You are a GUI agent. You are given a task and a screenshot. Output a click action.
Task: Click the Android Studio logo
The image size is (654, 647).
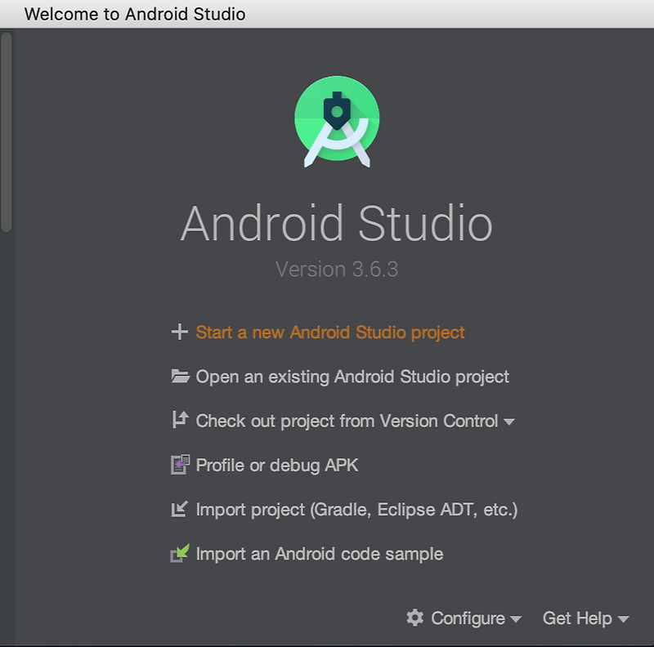pos(337,121)
